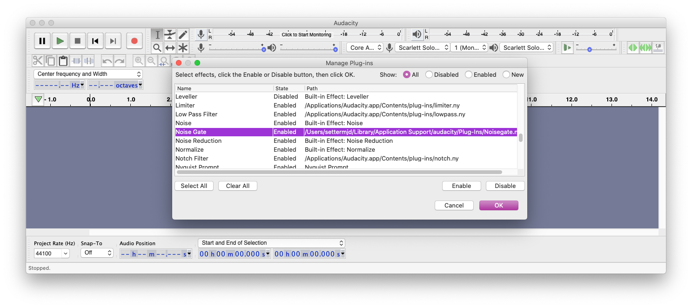The height and width of the screenshot is (308, 692).
Task: Open Center frequency and Width dropdown
Action: coord(88,74)
